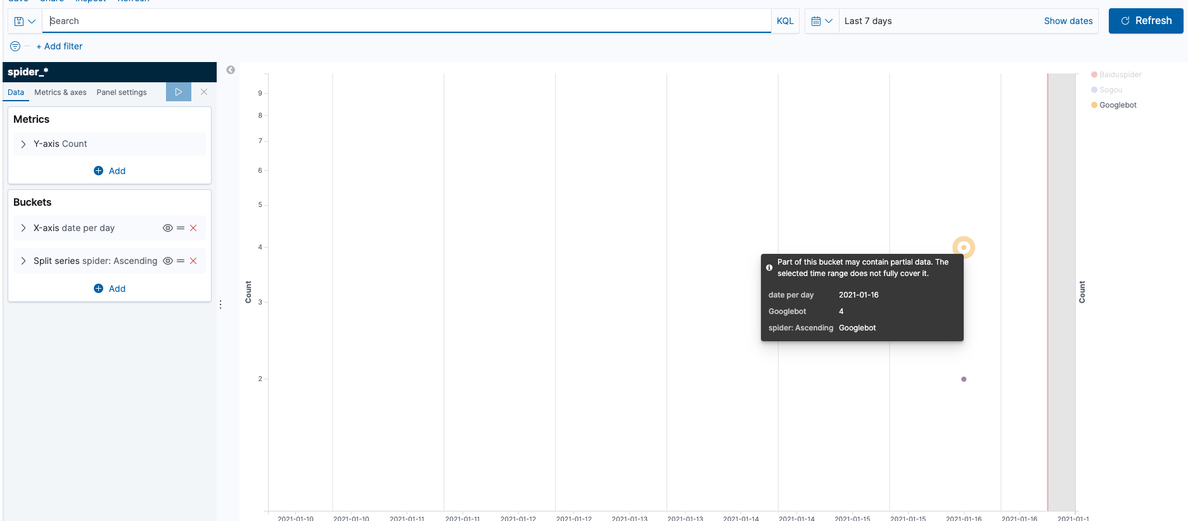Viewport: 1188px width, 521px height.
Task: Toggle visibility of Split series bucket
Action: pos(167,261)
